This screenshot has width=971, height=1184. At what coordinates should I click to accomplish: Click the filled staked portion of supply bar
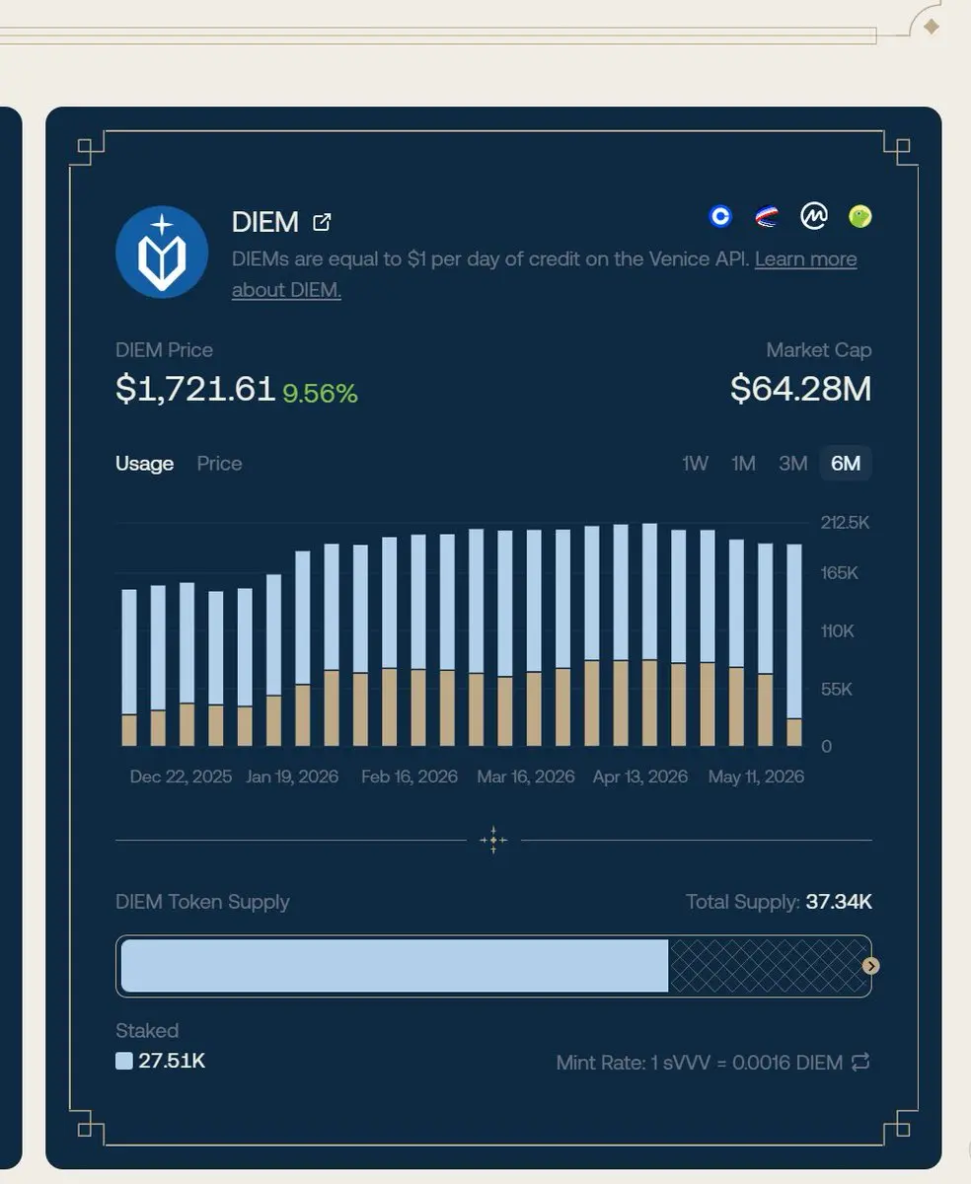(395, 966)
